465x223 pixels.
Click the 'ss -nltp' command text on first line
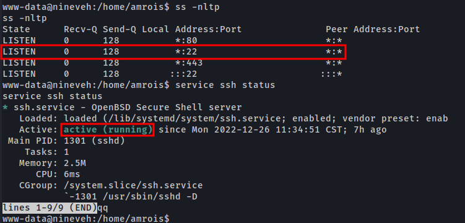(198, 7)
